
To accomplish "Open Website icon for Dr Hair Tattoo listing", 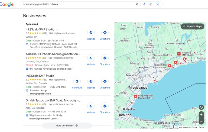I will (91, 106).
